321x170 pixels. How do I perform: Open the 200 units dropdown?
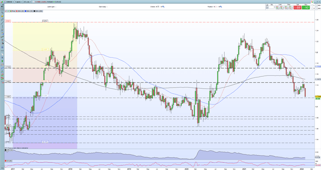tap(27, 2)
